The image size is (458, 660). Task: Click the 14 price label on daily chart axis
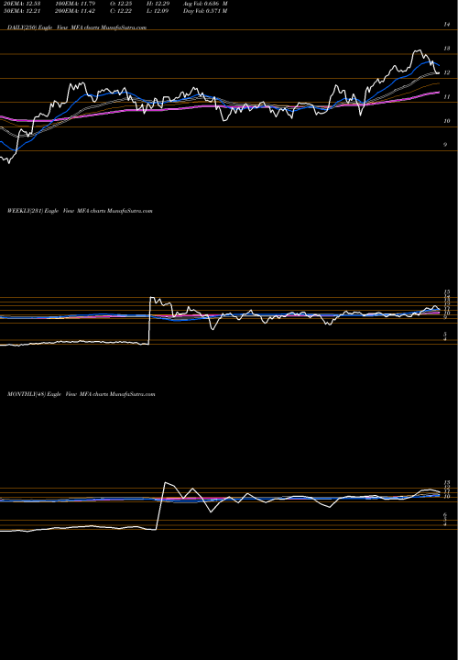click(447, 25)
